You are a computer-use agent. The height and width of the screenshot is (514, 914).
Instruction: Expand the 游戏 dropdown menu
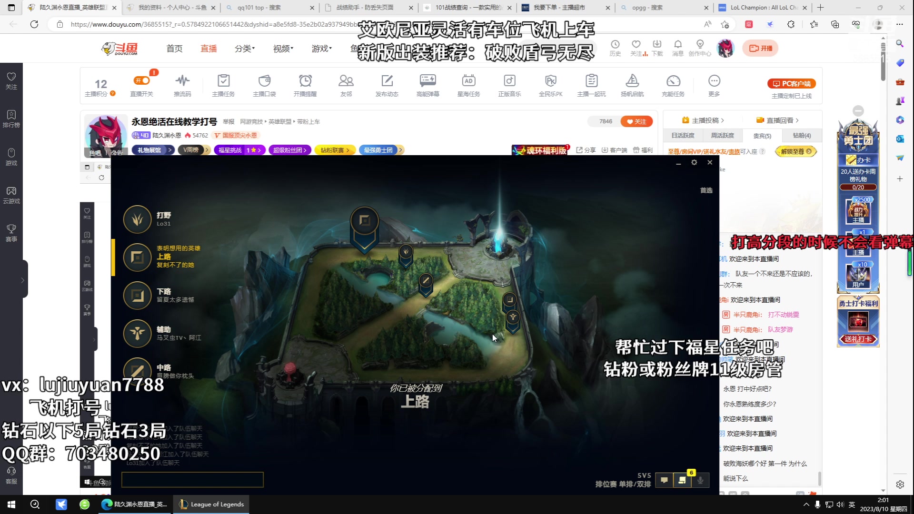[322, 49]
